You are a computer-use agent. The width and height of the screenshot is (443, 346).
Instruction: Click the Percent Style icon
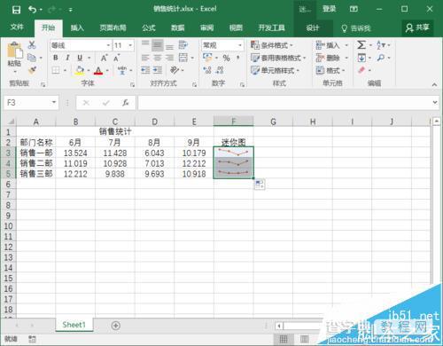coord(226,58)
